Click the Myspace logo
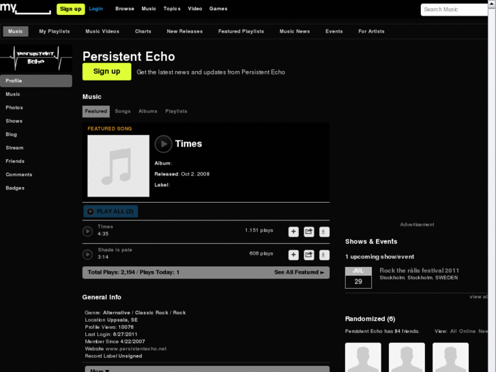This screenshot has width=496, height=372. 25,8
